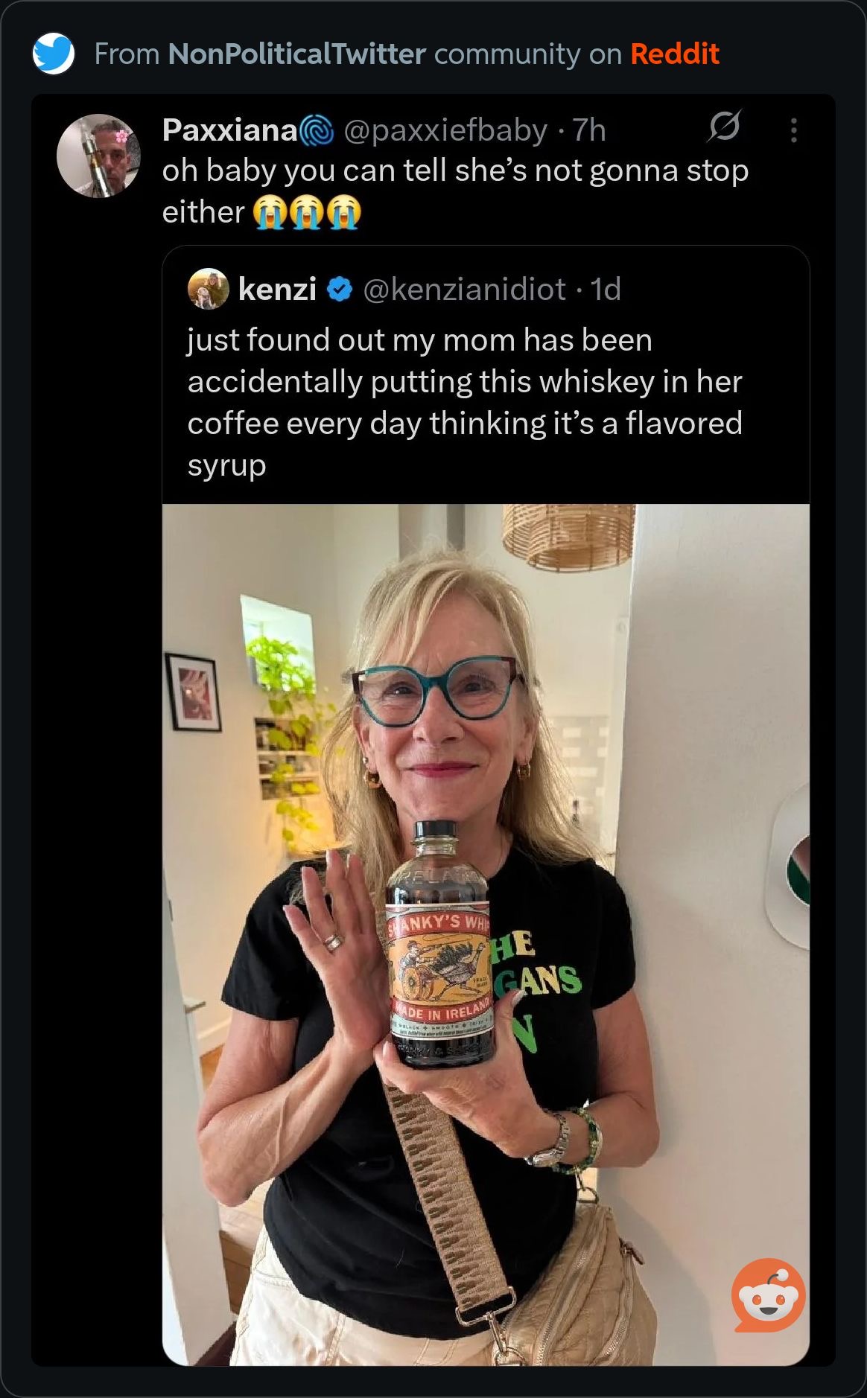Click kenzi's blue verified checkmark badge
867x1398 pixels.
pos(340,289)
